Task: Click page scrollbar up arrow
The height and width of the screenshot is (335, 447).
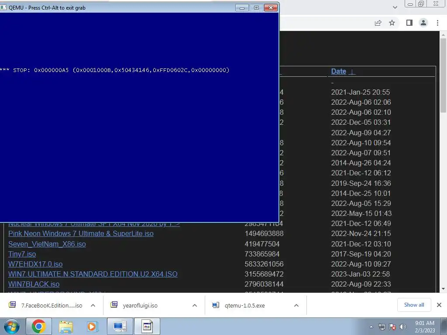Action: coord(443,35)
